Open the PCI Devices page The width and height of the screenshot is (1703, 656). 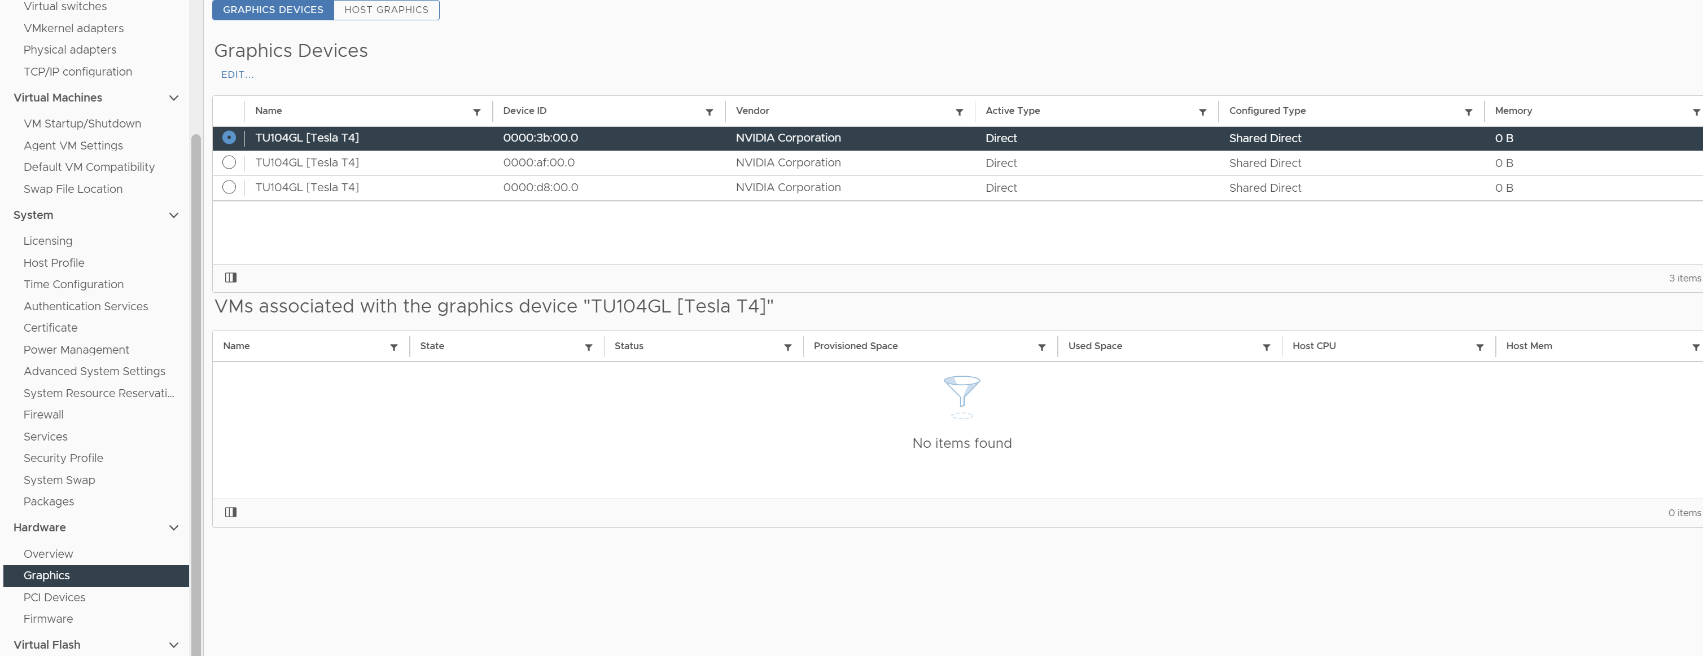[54, 597]
